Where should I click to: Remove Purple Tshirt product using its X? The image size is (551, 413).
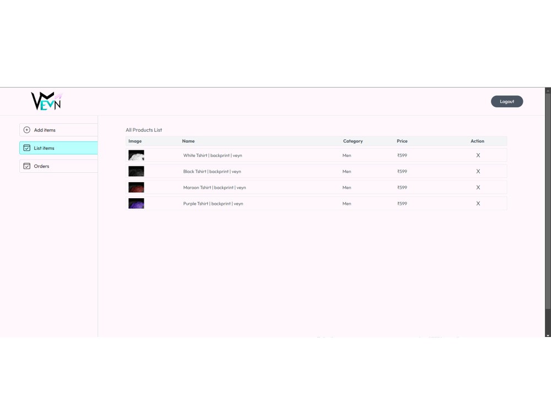(x=478, y=204)
